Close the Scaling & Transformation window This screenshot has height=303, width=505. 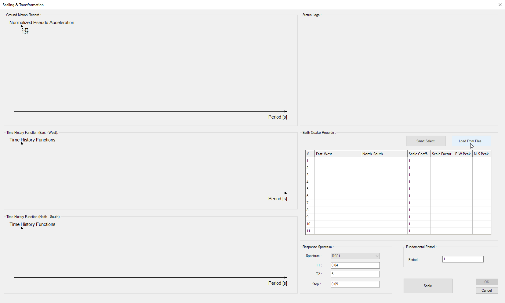tap(500, 5)
